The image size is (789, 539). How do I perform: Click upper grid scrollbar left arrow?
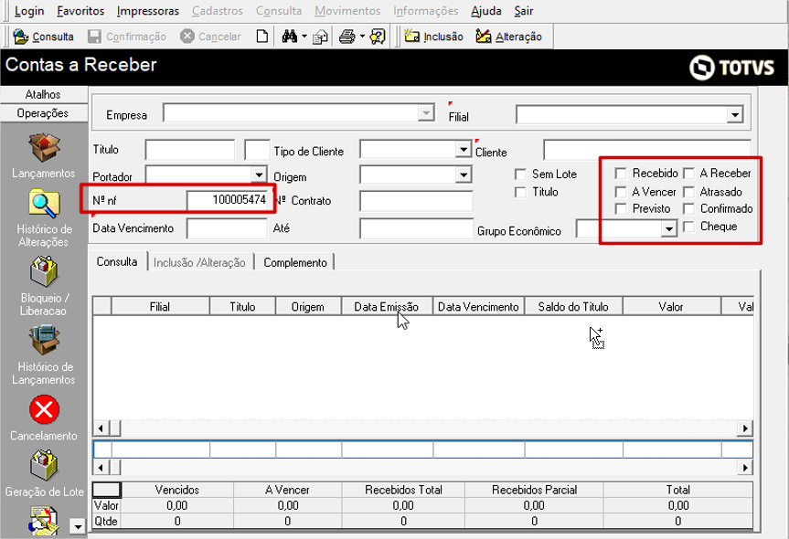(101, 428)
